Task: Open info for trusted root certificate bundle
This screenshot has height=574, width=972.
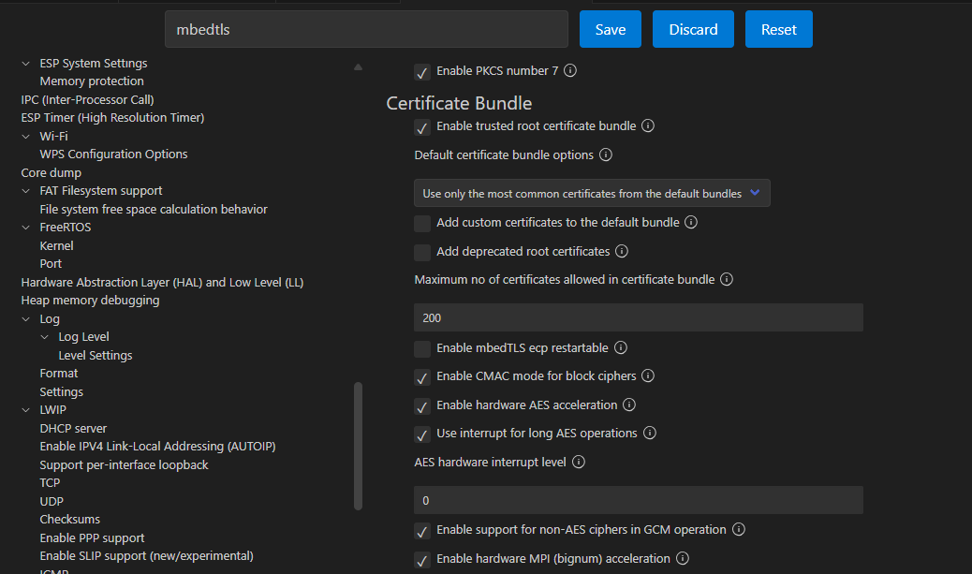Action: pyautogui.click(x=647, y=126)
